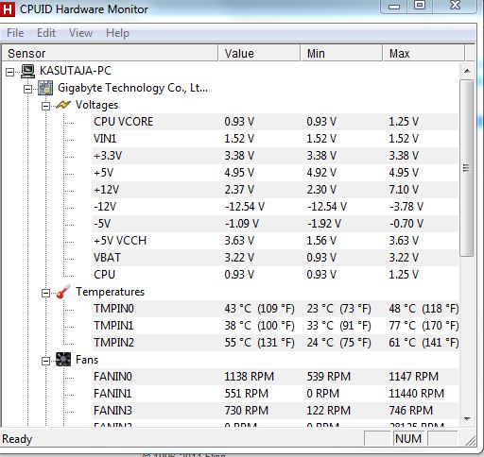Select the TMPIN0 temperature row
This screenshot has width=484, height=457.
[x=275, y=309]
